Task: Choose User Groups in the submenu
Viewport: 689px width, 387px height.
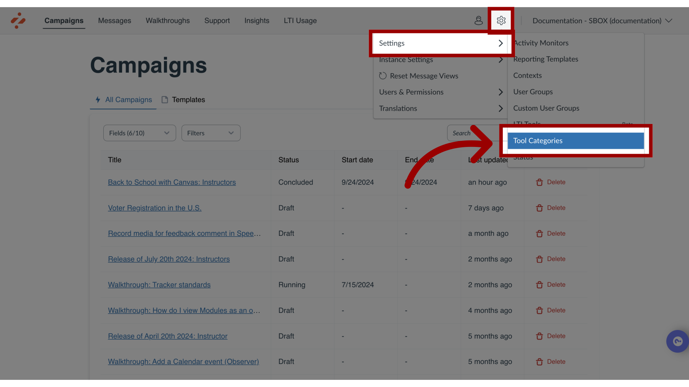Action: [x=576, y=92]
